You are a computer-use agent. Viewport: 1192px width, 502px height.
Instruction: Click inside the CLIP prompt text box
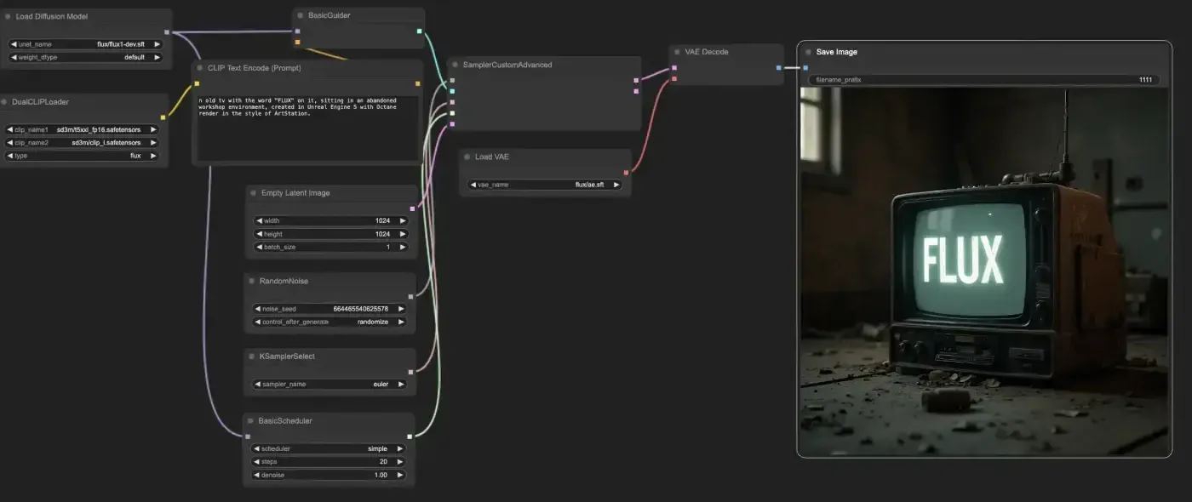coord(308,128)
